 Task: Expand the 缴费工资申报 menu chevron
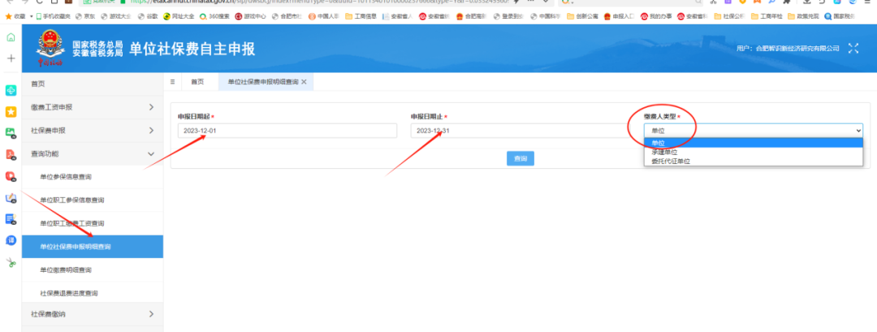(151, 107)
